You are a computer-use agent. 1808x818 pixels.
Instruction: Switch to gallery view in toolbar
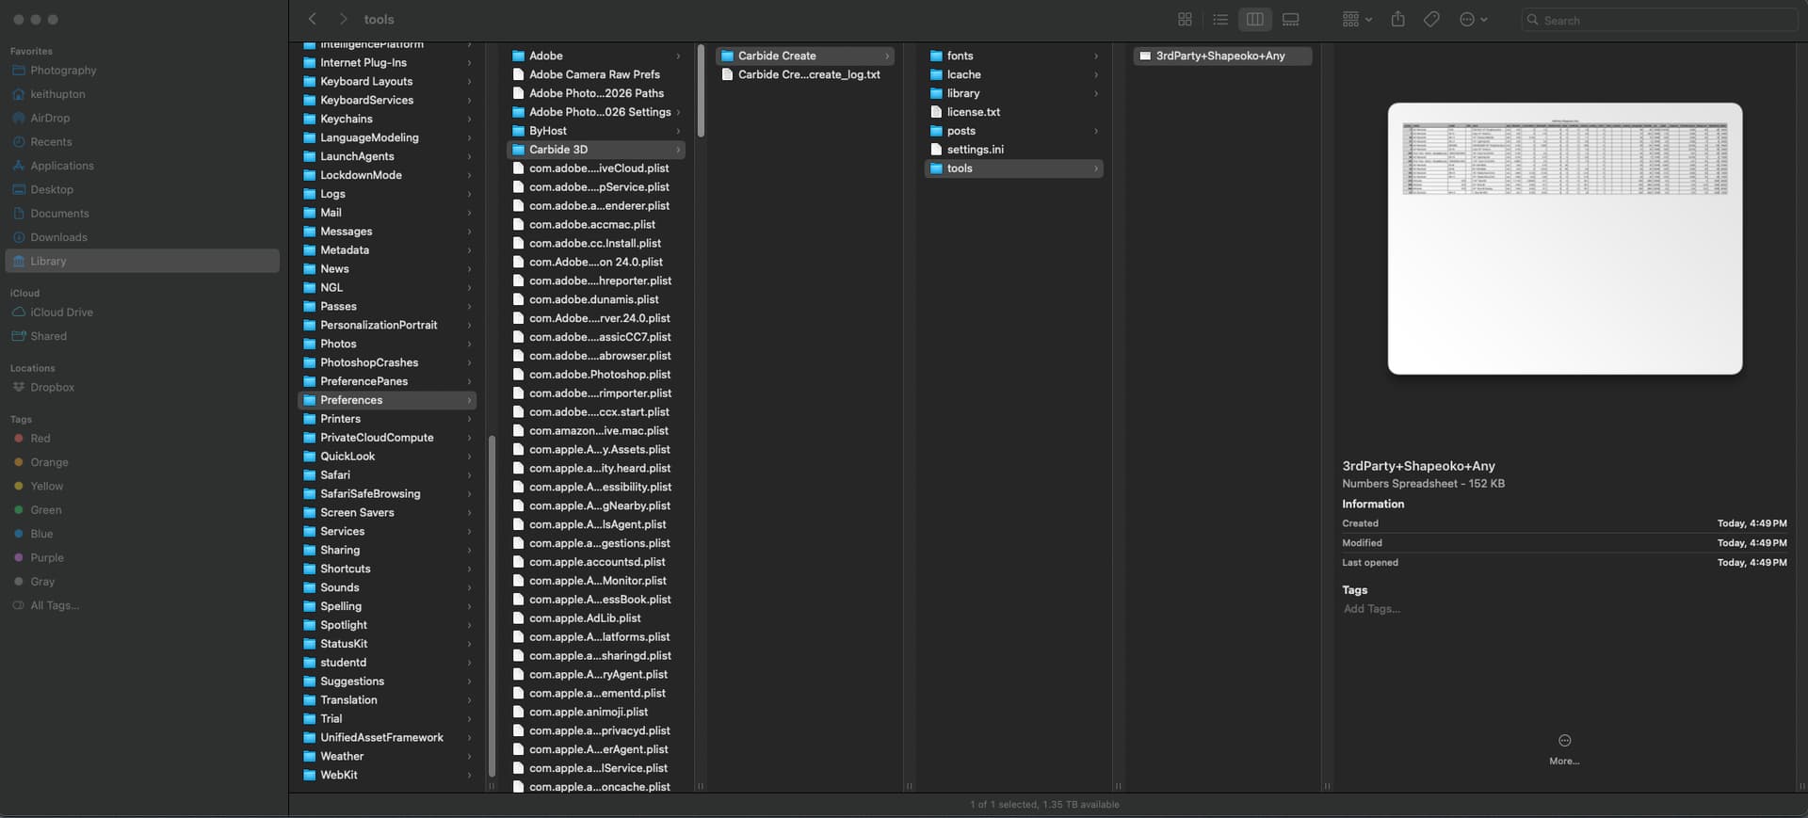tap(1290, 20)
